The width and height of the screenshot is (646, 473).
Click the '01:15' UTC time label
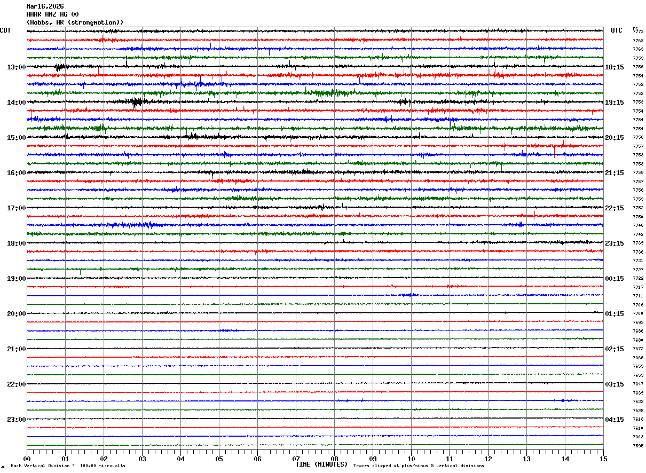pos(615,314)
